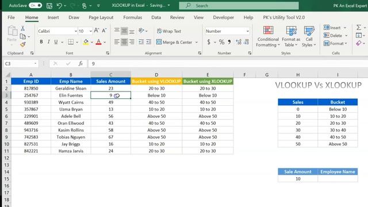
Task: Click Align Right icon
Action: (x=132, y=42)
